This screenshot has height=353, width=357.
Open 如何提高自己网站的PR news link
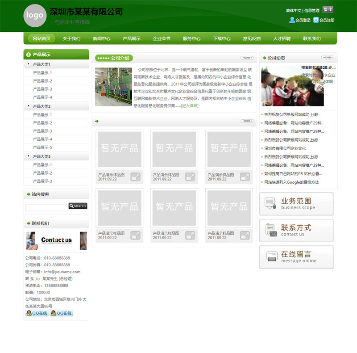click(293, 174)
